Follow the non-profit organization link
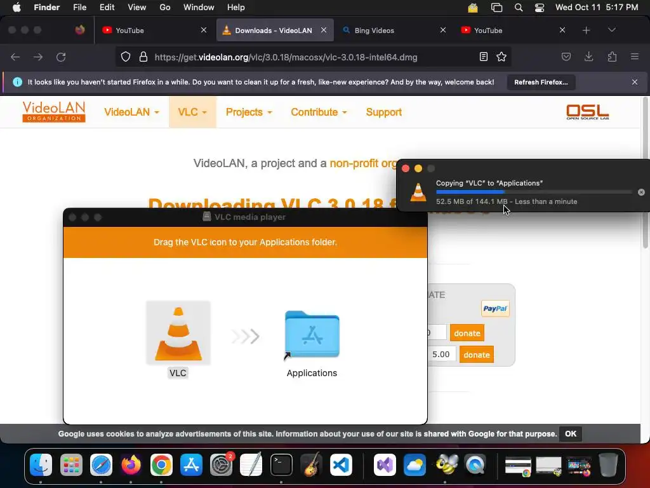 coord(362,163)
